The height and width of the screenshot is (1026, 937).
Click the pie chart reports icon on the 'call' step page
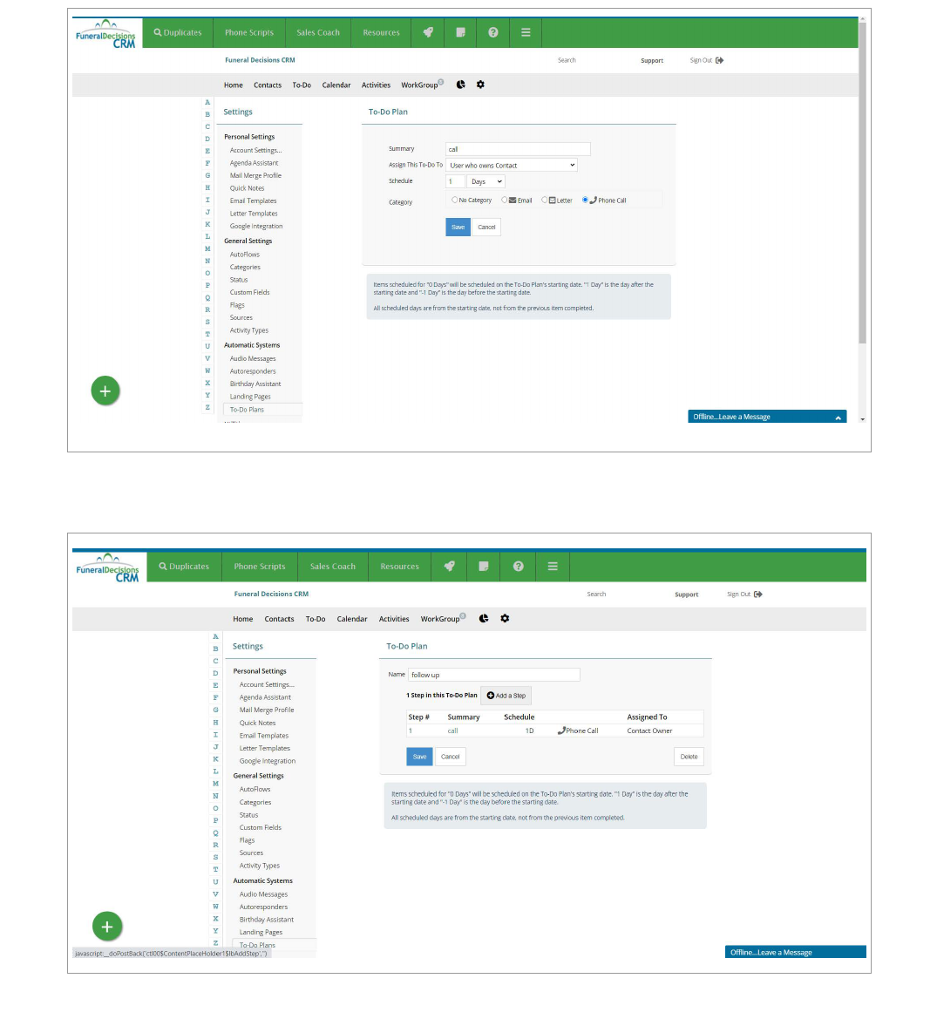(x=460, y=85)
